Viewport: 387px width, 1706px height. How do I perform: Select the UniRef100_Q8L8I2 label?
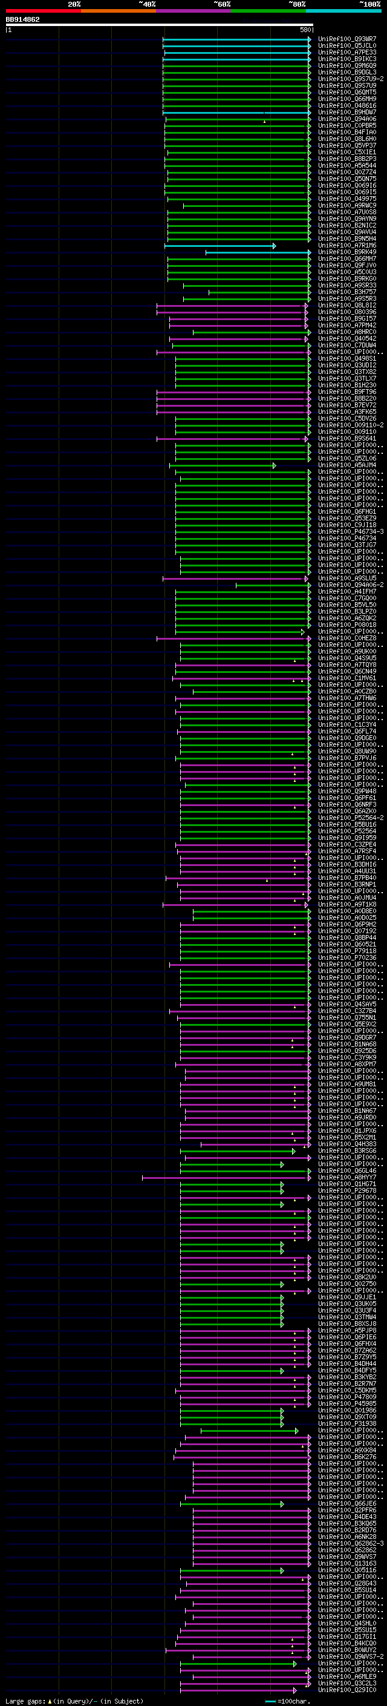(x=346, y=305)
